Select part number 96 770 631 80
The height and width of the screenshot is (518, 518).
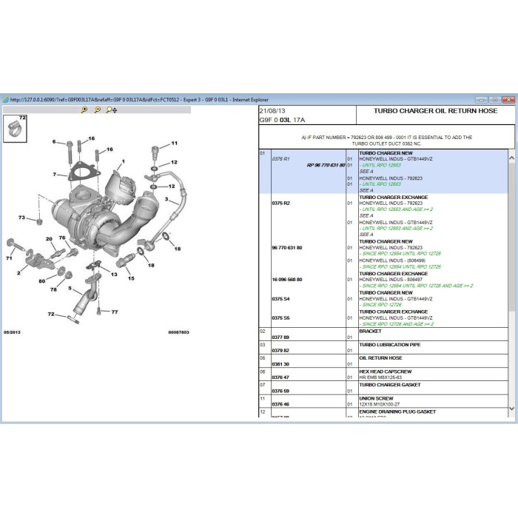pyautogui.click(x=287, y=248)
